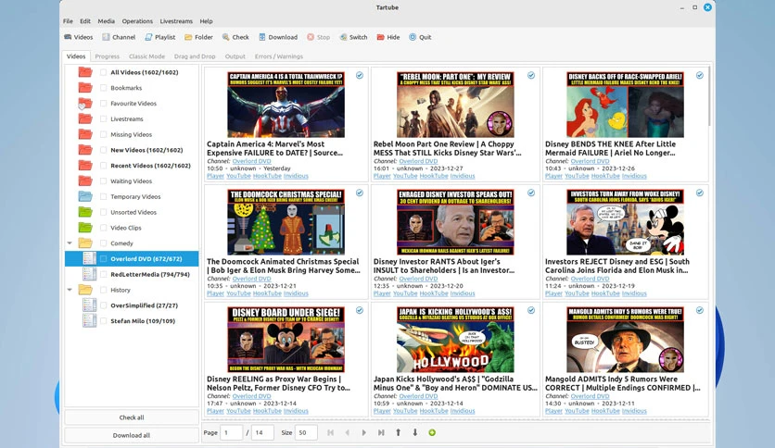Open the File menu
The width and height of the screenshot is (775, 448).
[x=68, y=21]
